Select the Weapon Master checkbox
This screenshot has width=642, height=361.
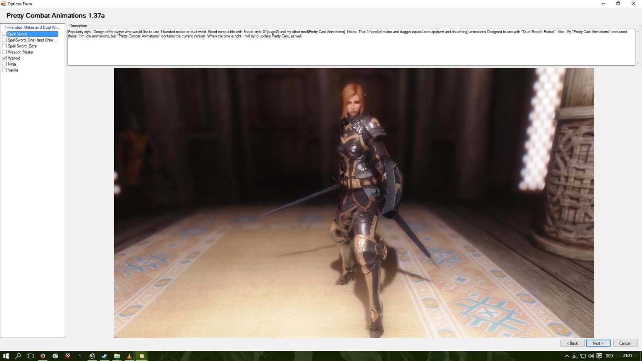coord(4,52)
